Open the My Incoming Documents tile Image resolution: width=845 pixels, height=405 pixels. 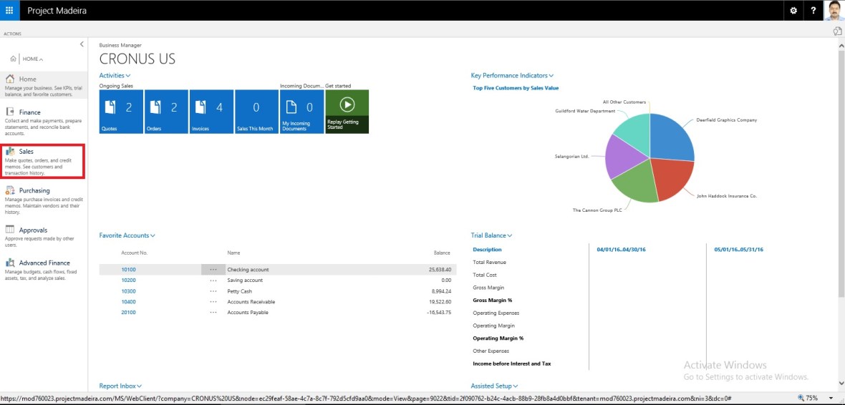pos(301,112)
